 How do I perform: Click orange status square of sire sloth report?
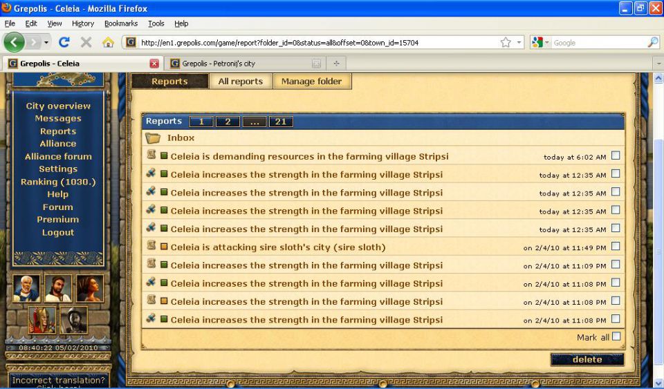(165, 247)
